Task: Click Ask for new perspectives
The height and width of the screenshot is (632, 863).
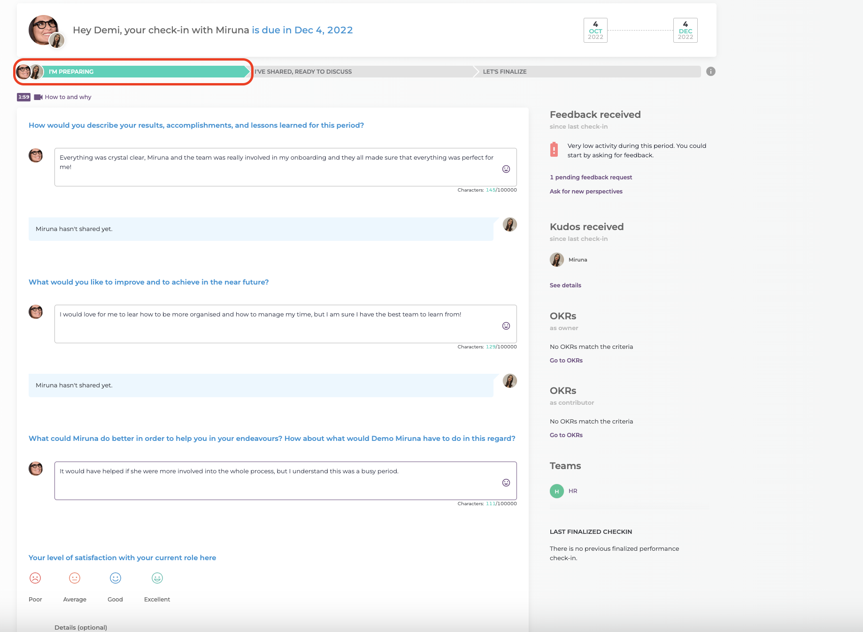Action: coord(586,192)
